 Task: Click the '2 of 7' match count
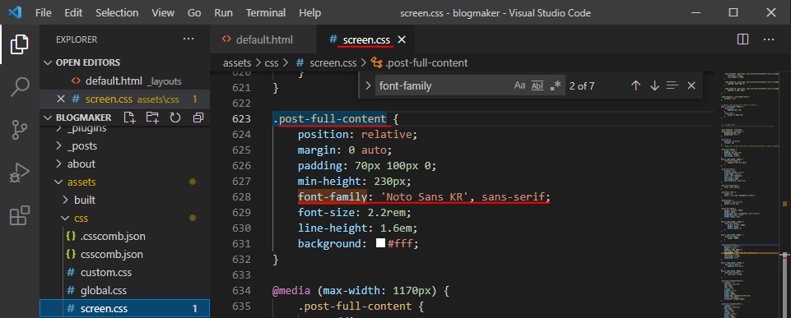click(x=582, y=85)
